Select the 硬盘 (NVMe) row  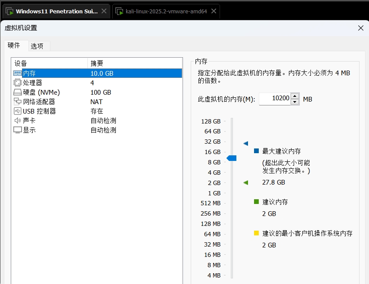[x=97, y=92]
